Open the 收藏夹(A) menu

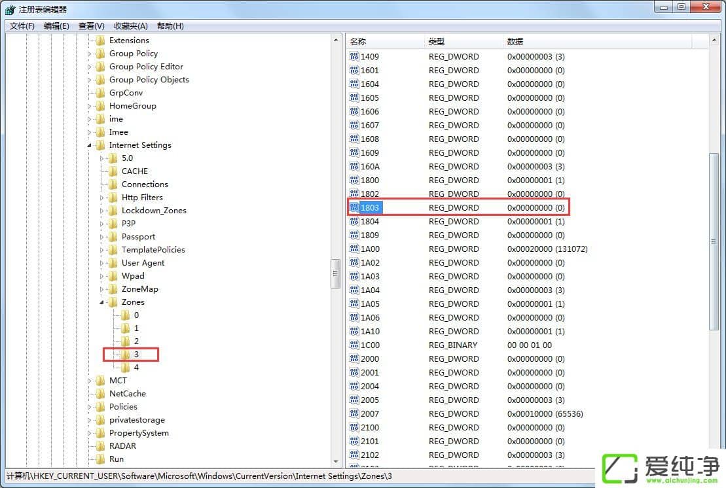click(x=130, y=26)
